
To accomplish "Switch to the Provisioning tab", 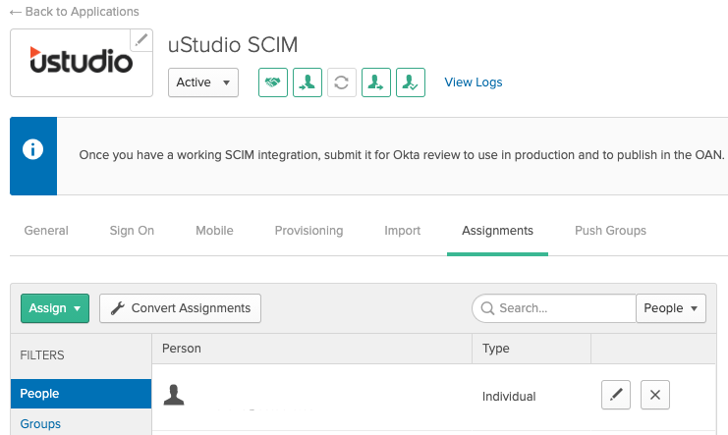I will (x=308, y=231).
